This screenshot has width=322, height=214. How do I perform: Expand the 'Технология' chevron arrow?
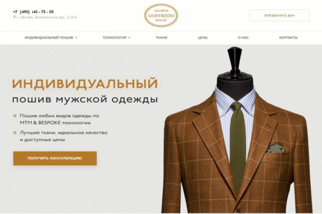tap(129, 37)
